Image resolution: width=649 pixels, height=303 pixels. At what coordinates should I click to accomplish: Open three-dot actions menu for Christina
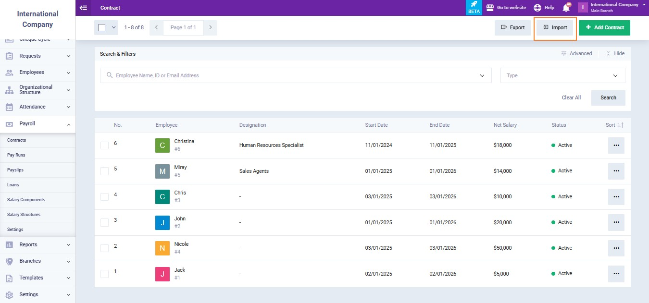coord(616,145)
